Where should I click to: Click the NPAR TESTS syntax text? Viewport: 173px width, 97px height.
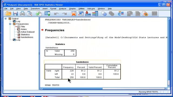[52, 85]
